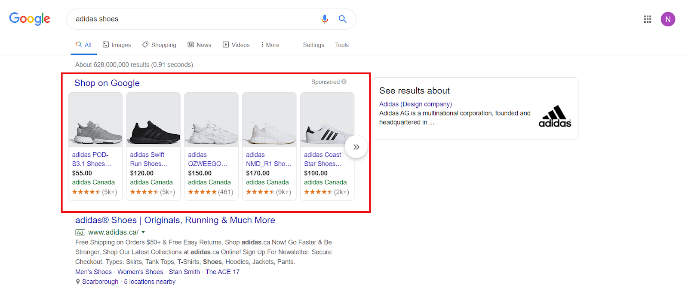Open the 5 locations nearby link
Viewport: 688px width, 294px height.
[x=150, y=282]
